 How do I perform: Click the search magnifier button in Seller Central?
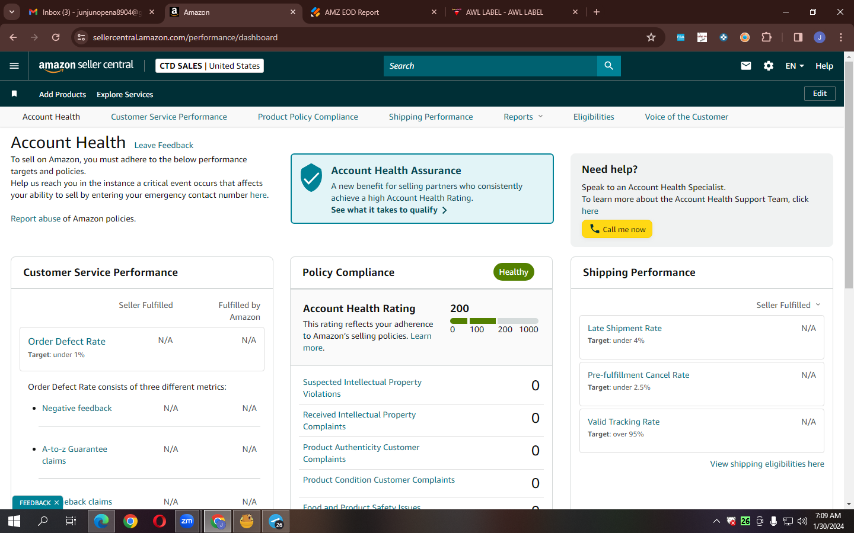click(608, 66)
